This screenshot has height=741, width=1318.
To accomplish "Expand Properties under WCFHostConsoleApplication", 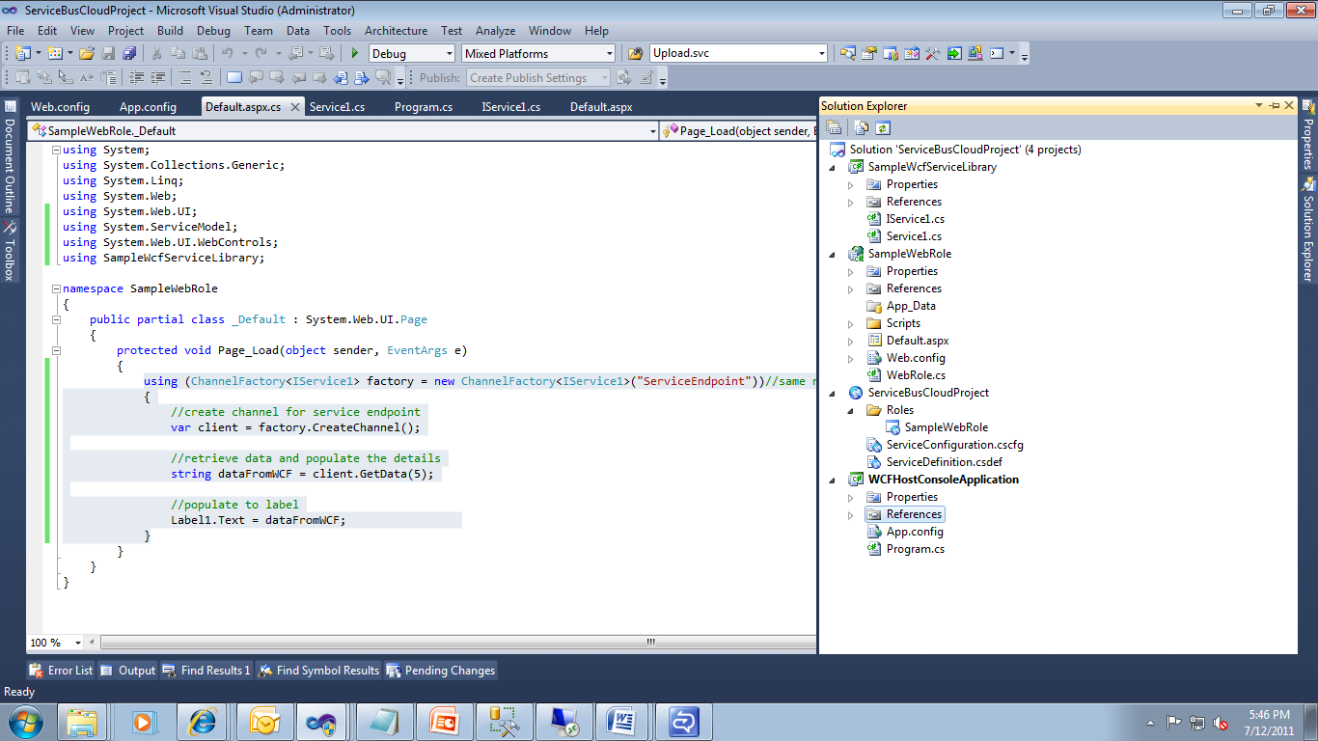I will coord(849,496).
